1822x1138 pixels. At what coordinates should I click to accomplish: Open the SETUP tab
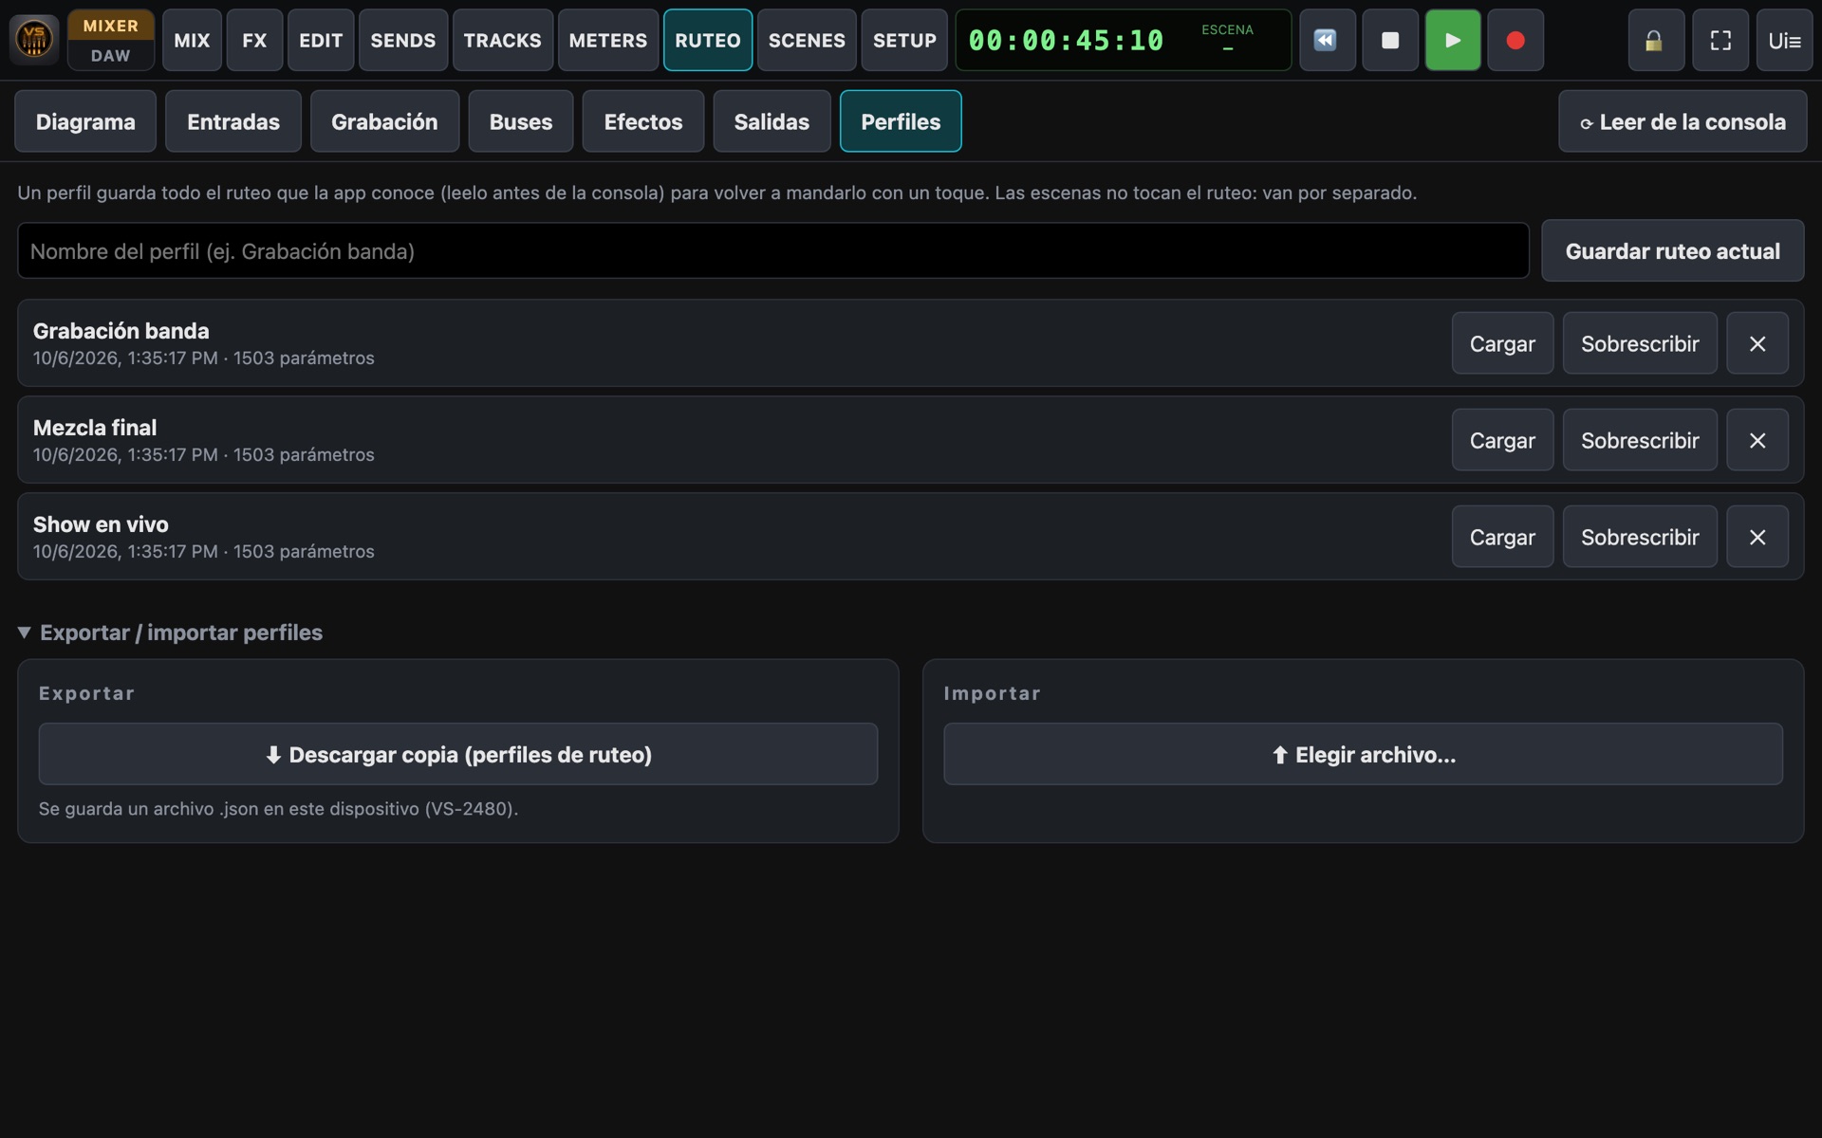pyautogui.click(x=904, y=40)
